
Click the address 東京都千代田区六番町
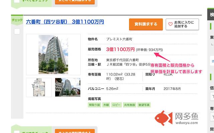(x=122, y=60)
